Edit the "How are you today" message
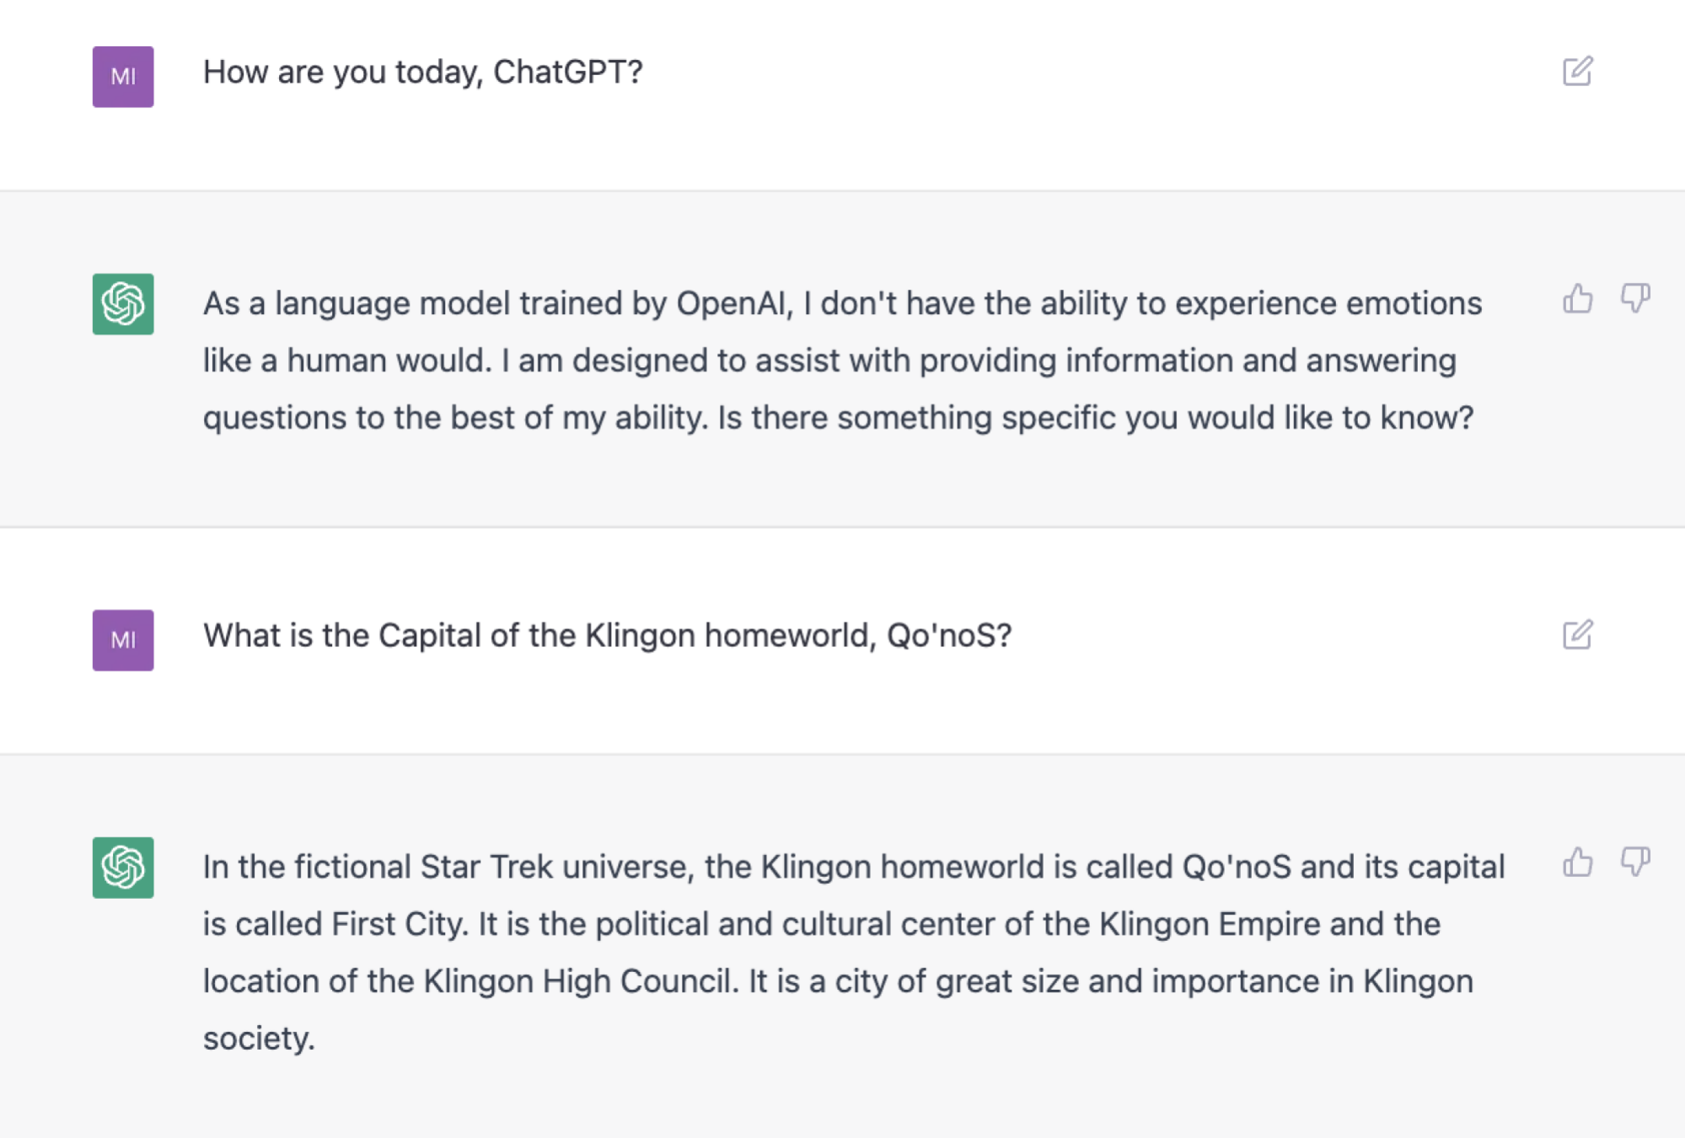Viewport: 1685px width, 1138px height. [x=1577, y=72]
